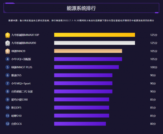
Task: Click the 小牛MQi+Sport label
Action: [x=21, y=84]
